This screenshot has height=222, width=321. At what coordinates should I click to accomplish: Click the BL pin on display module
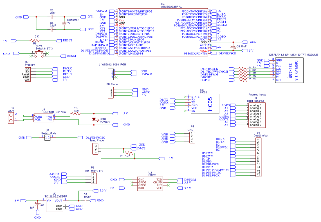(277, 63)
